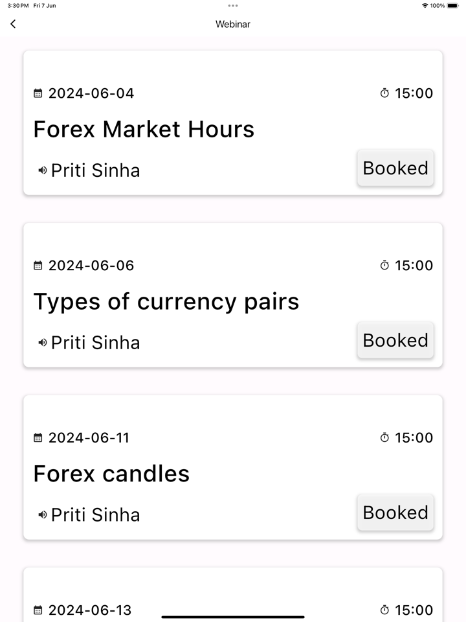Click calendar icon beside 2024-06-11
This screenshot has width=466, height=622.
(38, 438)
